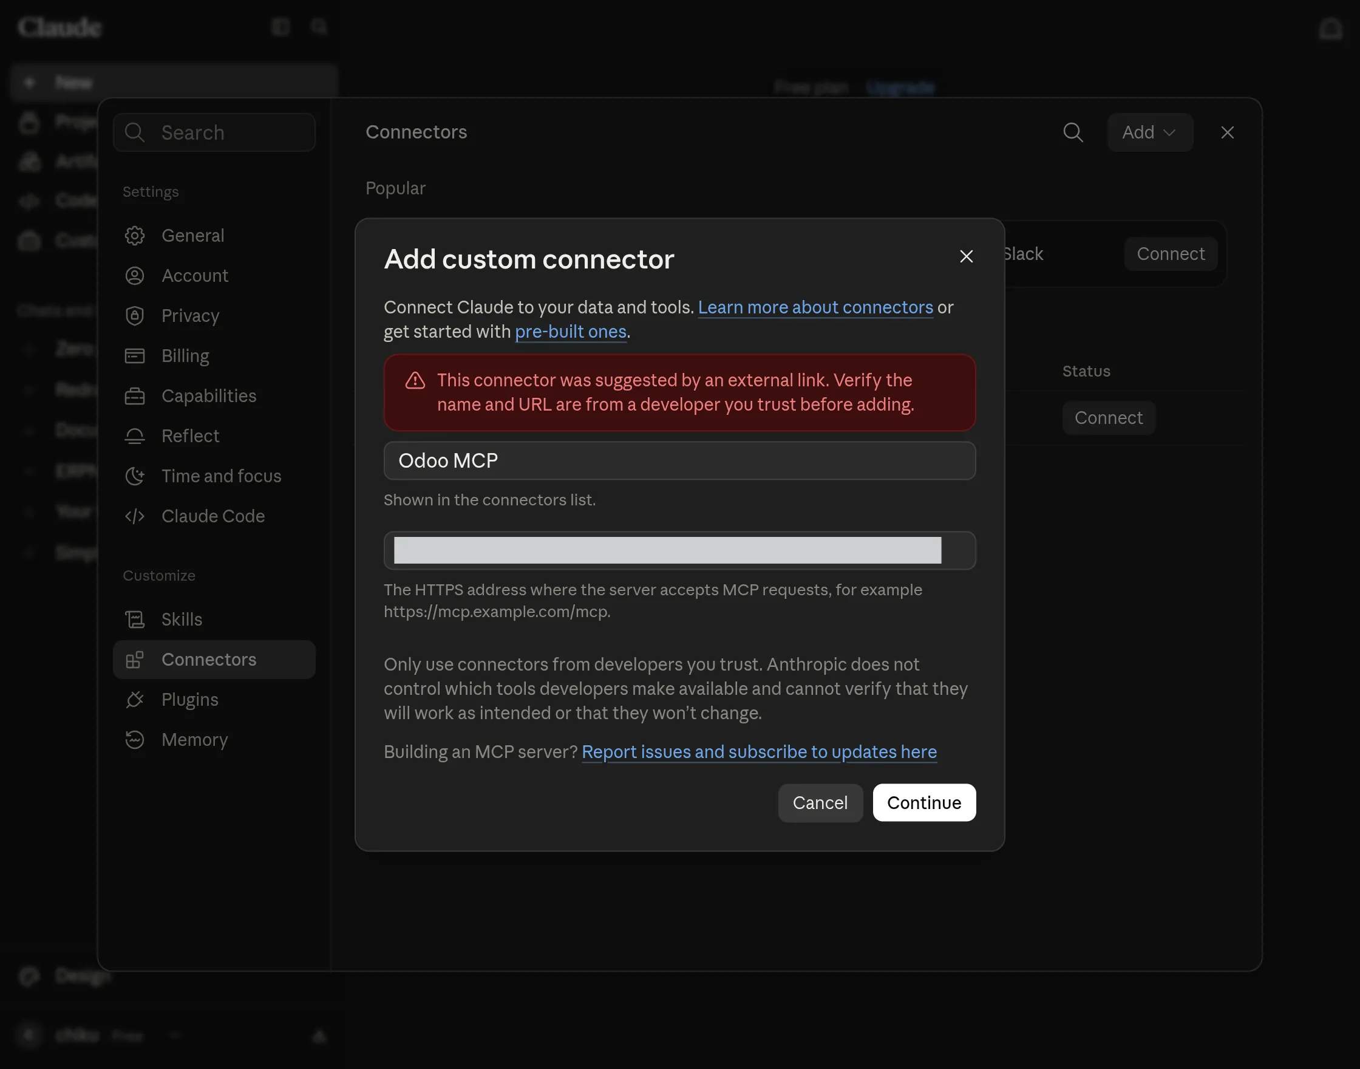The width and height of the screenshot is (1360, 1069).
Task: Open Account settings
Action: [214, 275]
